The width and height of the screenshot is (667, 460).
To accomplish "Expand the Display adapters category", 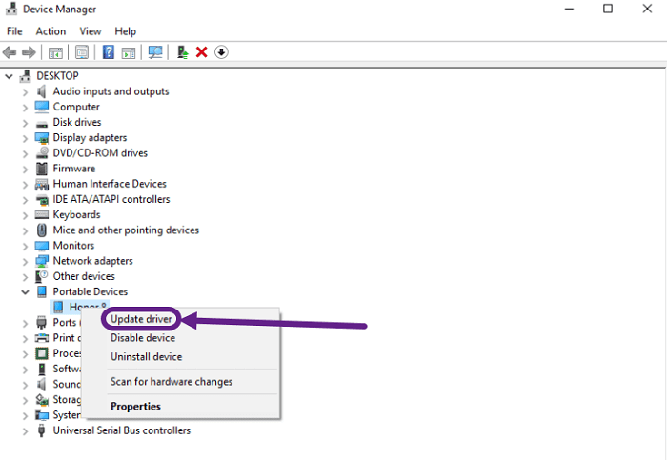I will point(26,138).
